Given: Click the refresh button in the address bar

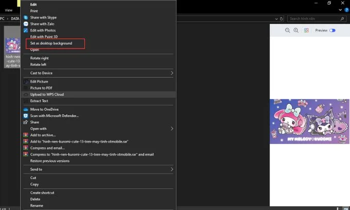Looking at the screenshot, I should click(x=282, y=19).
